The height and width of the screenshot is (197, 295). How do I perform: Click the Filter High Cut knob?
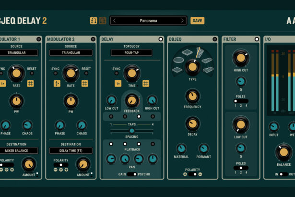click(241, 58)
